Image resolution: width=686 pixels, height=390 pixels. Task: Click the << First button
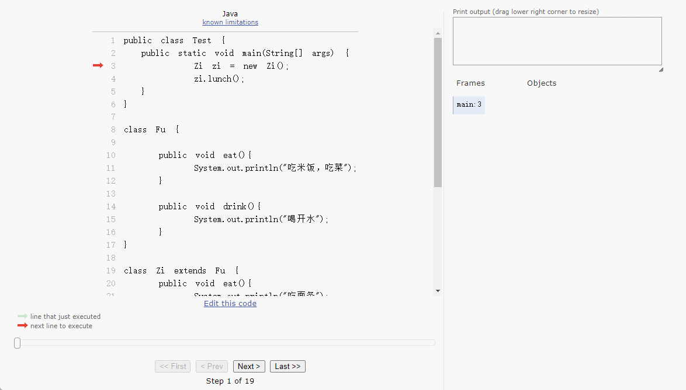pyautogui.click(x=173, y=366)
